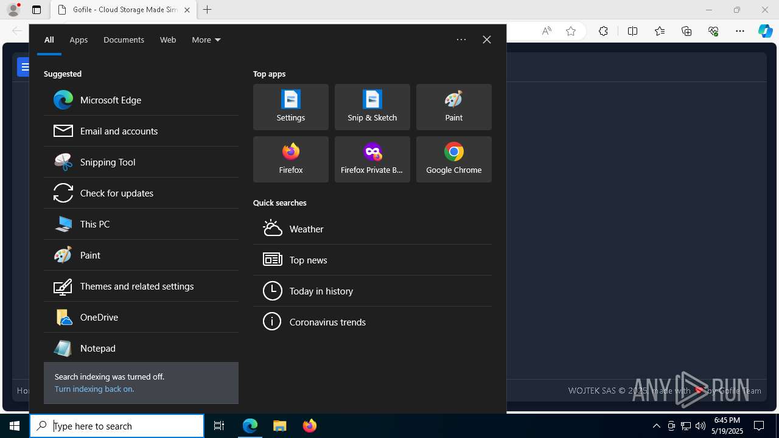The image size is (779, 438).
Task: Toggle Edge split screen
Action: click(632, 31)
